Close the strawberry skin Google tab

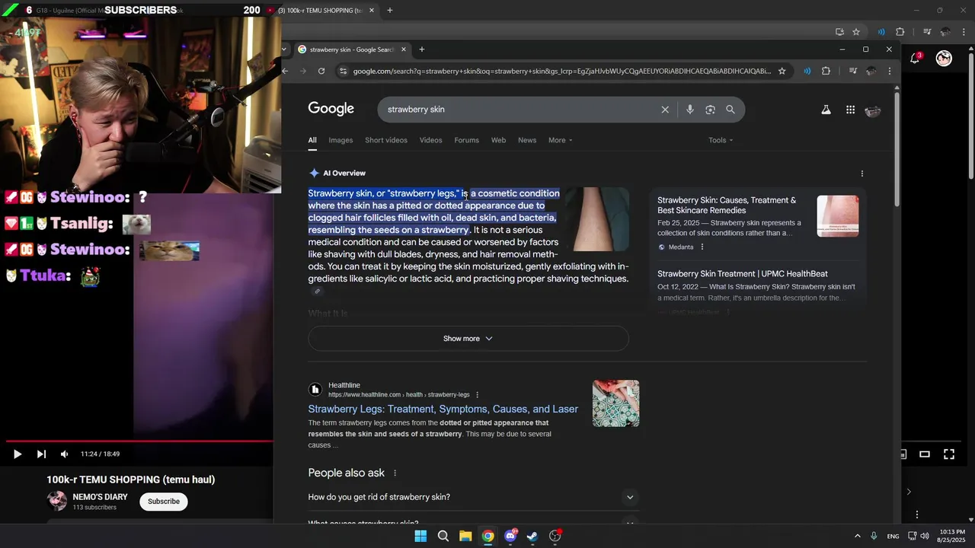point(404,49)
